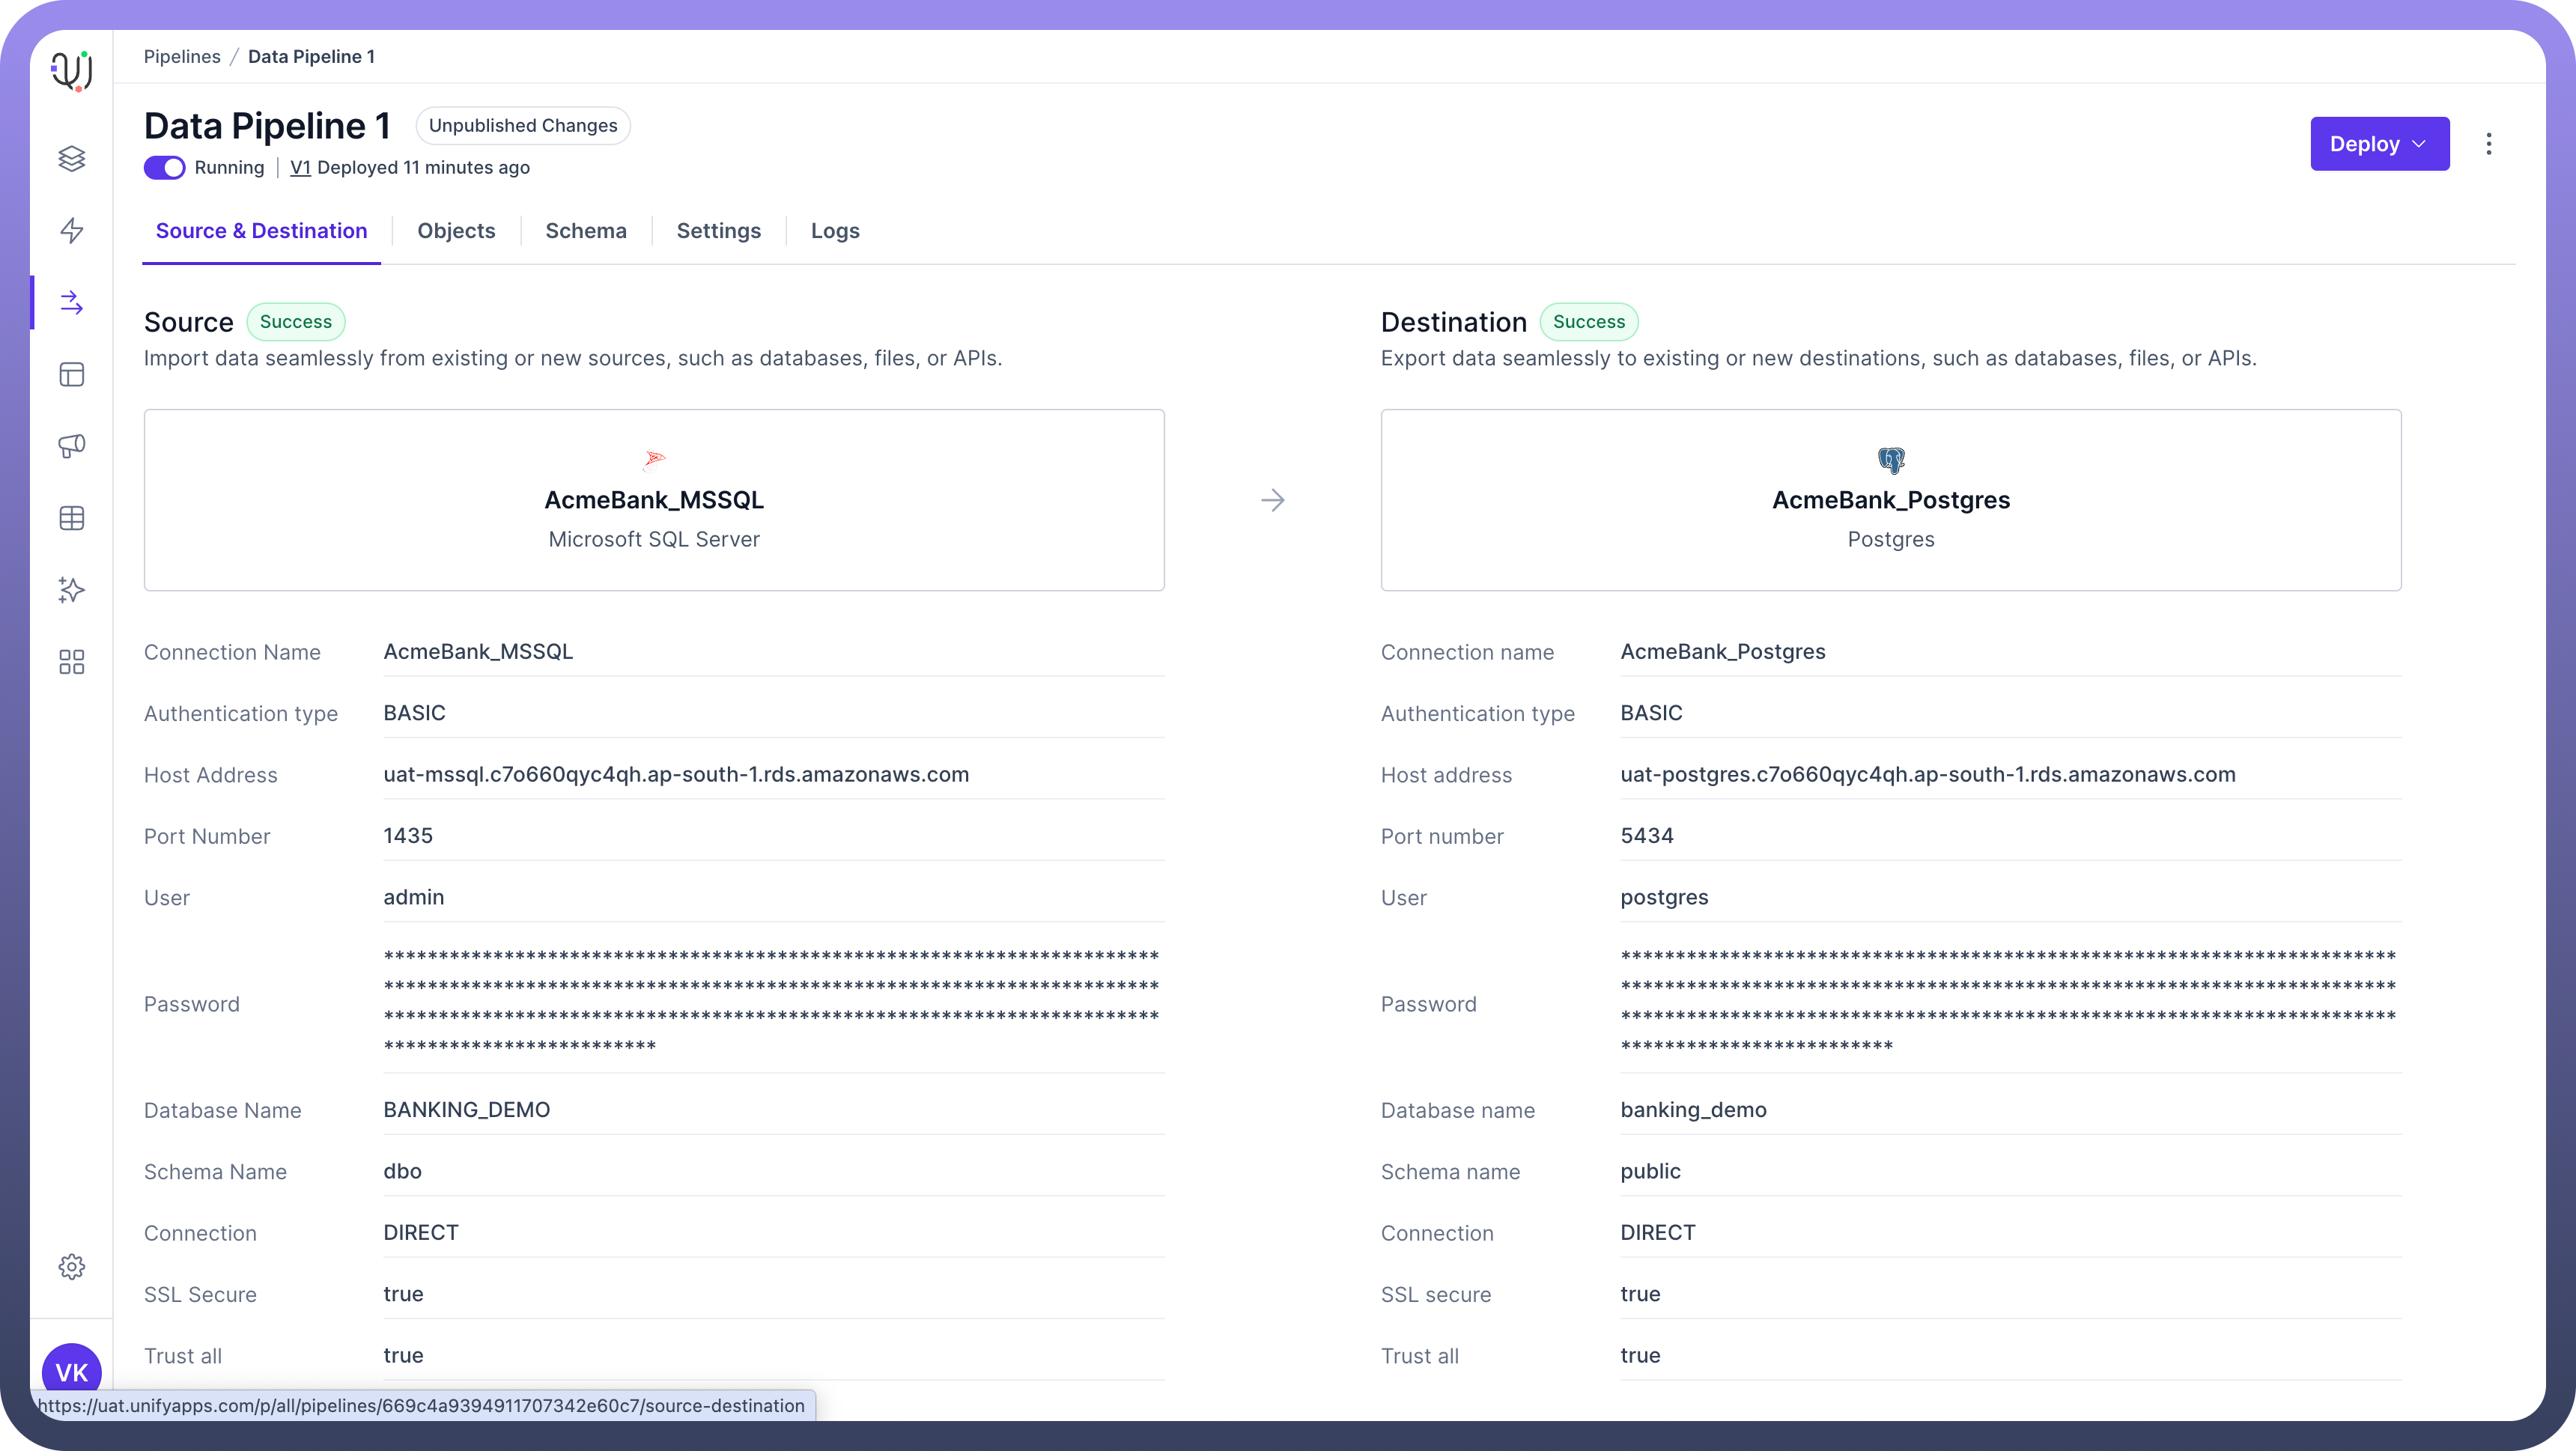
Task: Expand the Deploy dropdown button
Action: click(x=2379, y=144)
